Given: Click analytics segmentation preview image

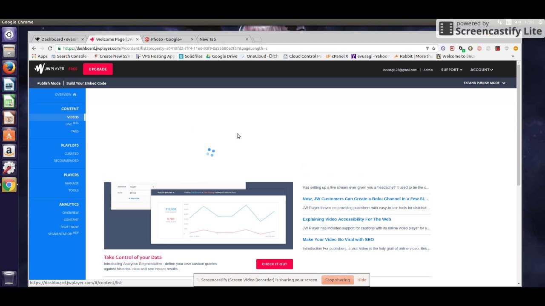Looking at the screenshot, I should 198,215.
